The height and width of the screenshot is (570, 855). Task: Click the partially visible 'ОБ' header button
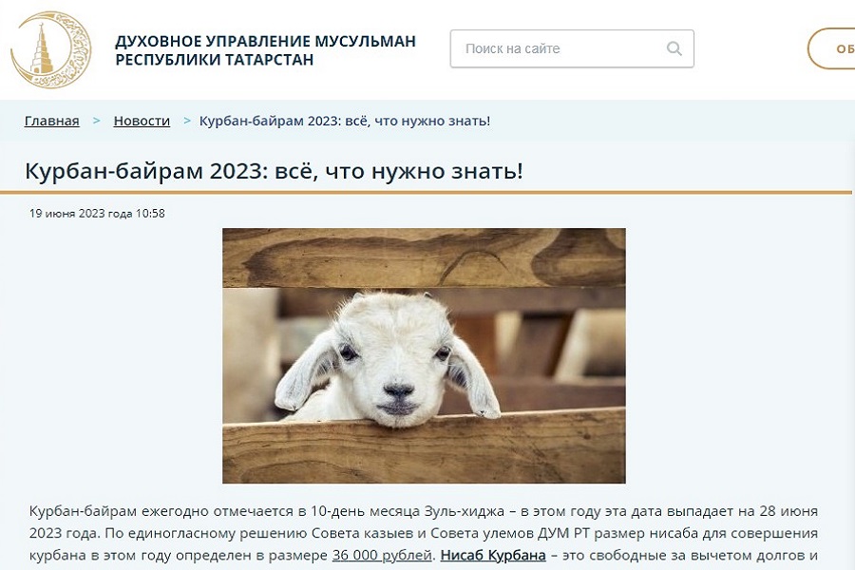tap(831, 48)
